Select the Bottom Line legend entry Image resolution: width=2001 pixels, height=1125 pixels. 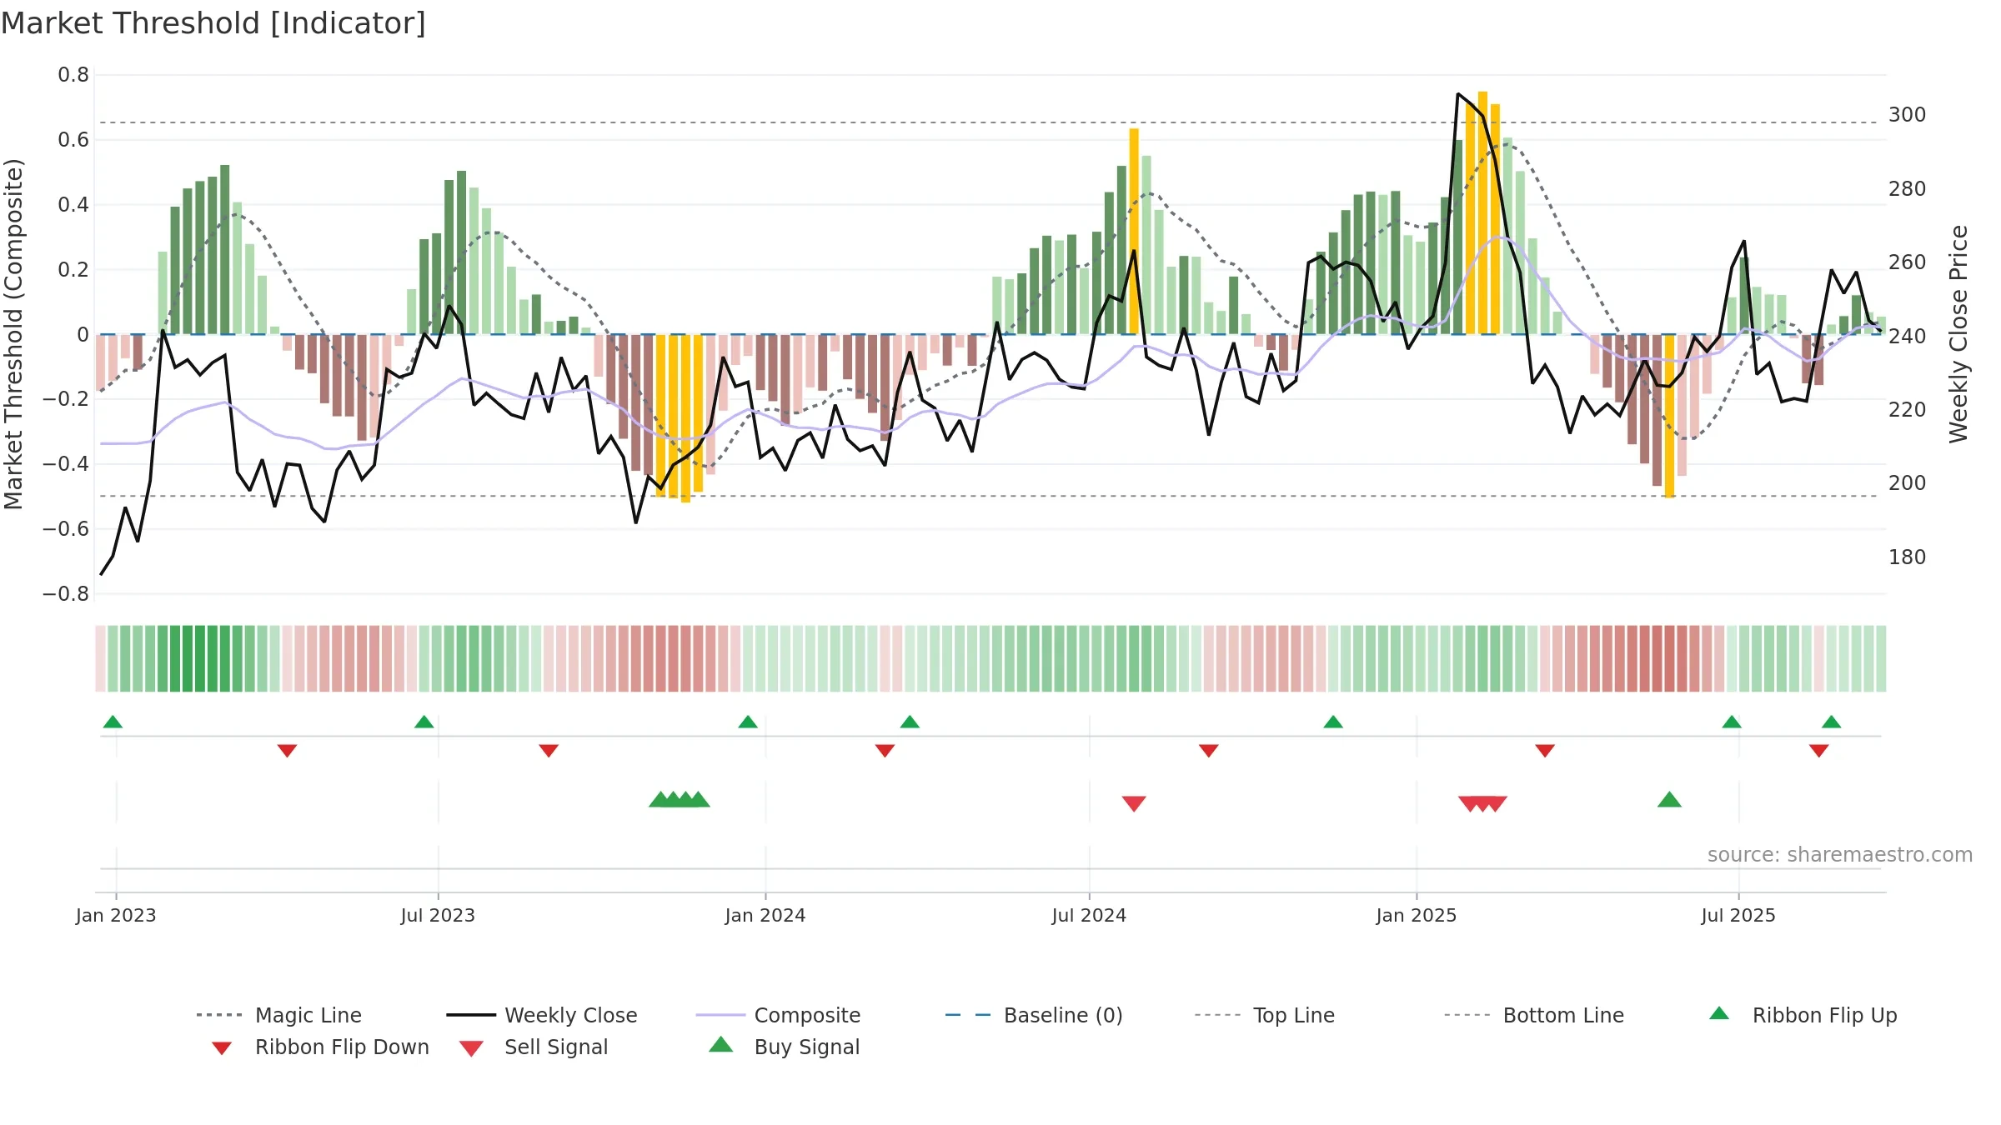coord(1534,1015)
